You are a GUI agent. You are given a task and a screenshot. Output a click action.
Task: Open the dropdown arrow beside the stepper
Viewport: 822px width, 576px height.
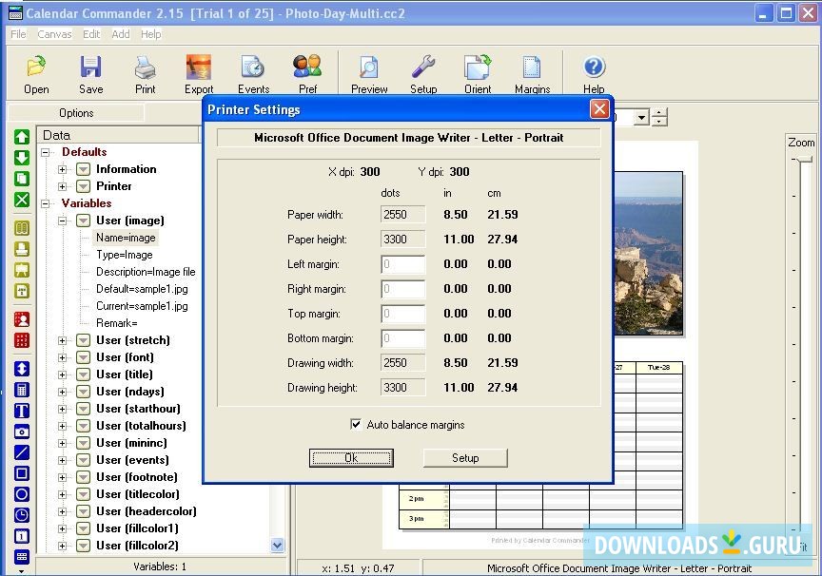tap(641, 117)
